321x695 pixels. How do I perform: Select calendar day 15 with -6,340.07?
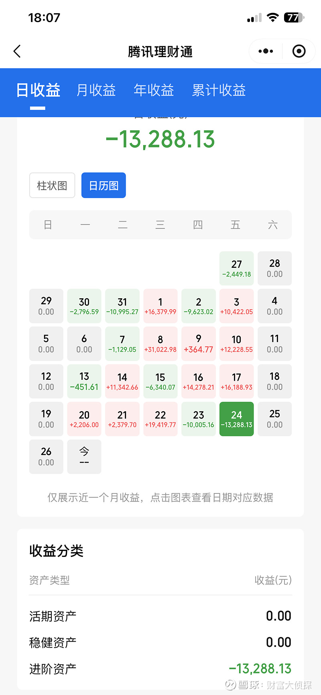[160, 381]
